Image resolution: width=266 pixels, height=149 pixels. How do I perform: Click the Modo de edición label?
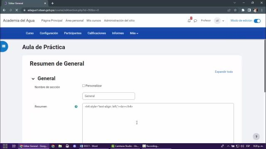pyautogui.click(x=241, y=20)
